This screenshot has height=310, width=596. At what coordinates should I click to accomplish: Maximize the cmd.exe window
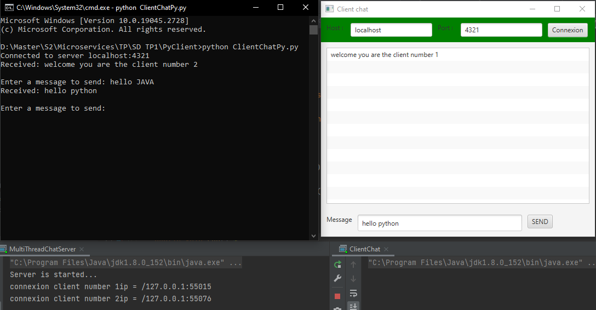[x=280, y=7]
